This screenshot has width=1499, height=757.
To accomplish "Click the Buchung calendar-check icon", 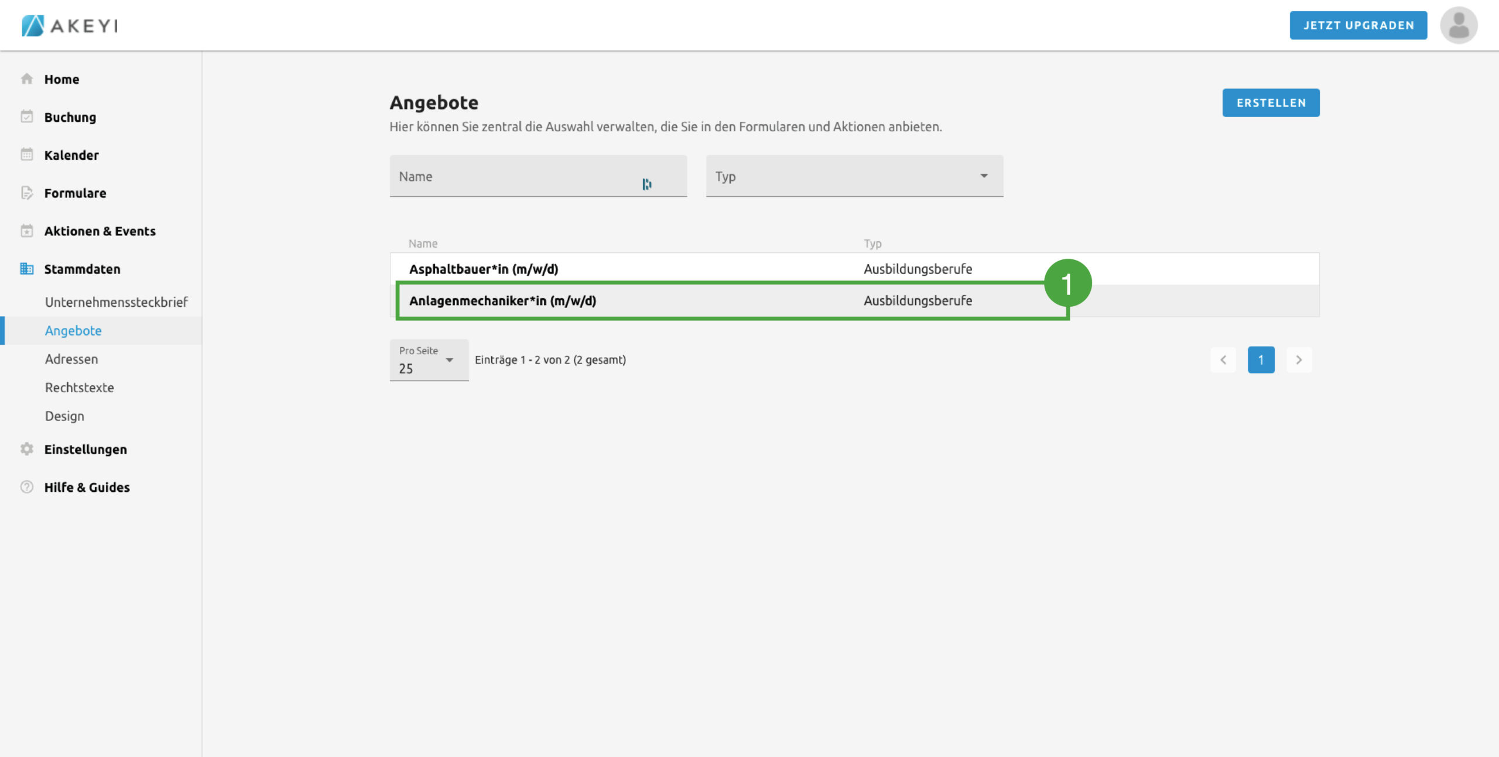I will (x=26, y=117).
